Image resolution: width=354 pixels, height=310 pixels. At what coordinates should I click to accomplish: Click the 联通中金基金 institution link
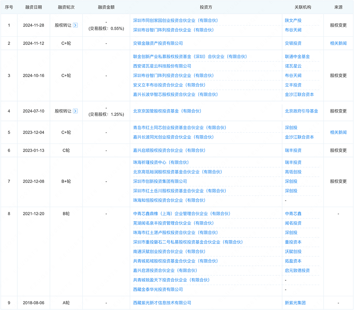(297, 57)
